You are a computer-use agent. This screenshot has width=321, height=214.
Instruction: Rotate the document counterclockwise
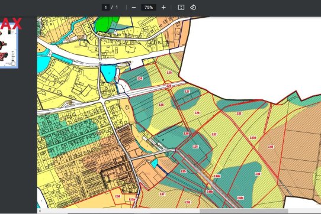tap(193, 8)
